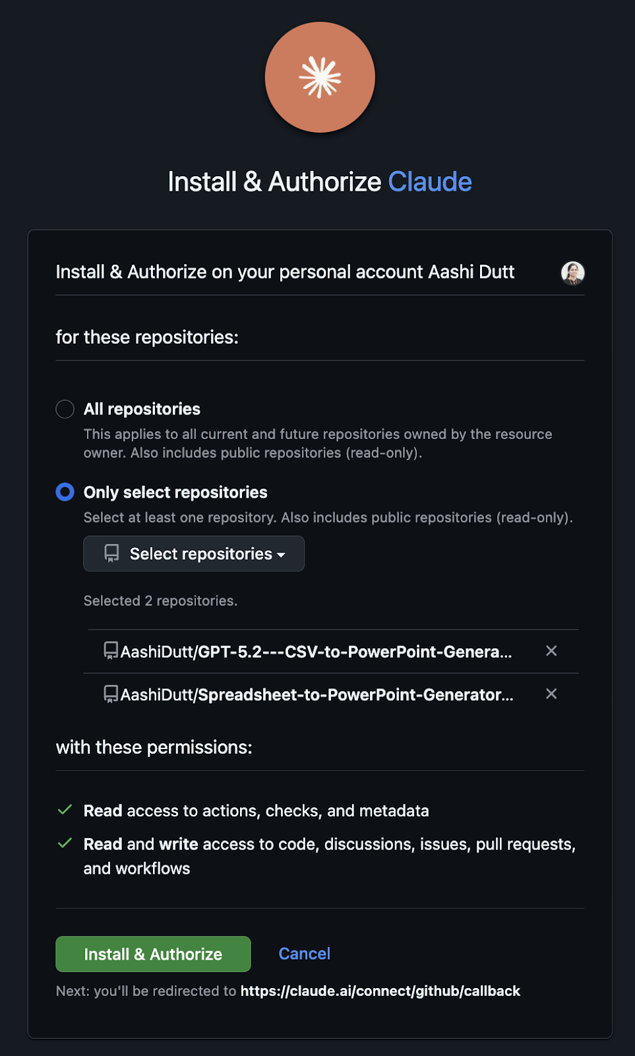Open the Select repositories dropdown

[193, 553]
